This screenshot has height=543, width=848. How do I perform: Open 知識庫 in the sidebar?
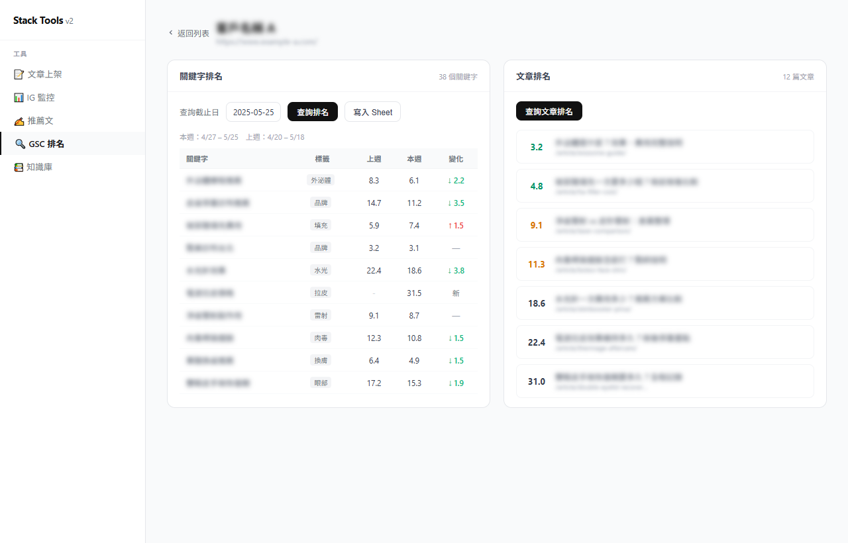(72, 167)
